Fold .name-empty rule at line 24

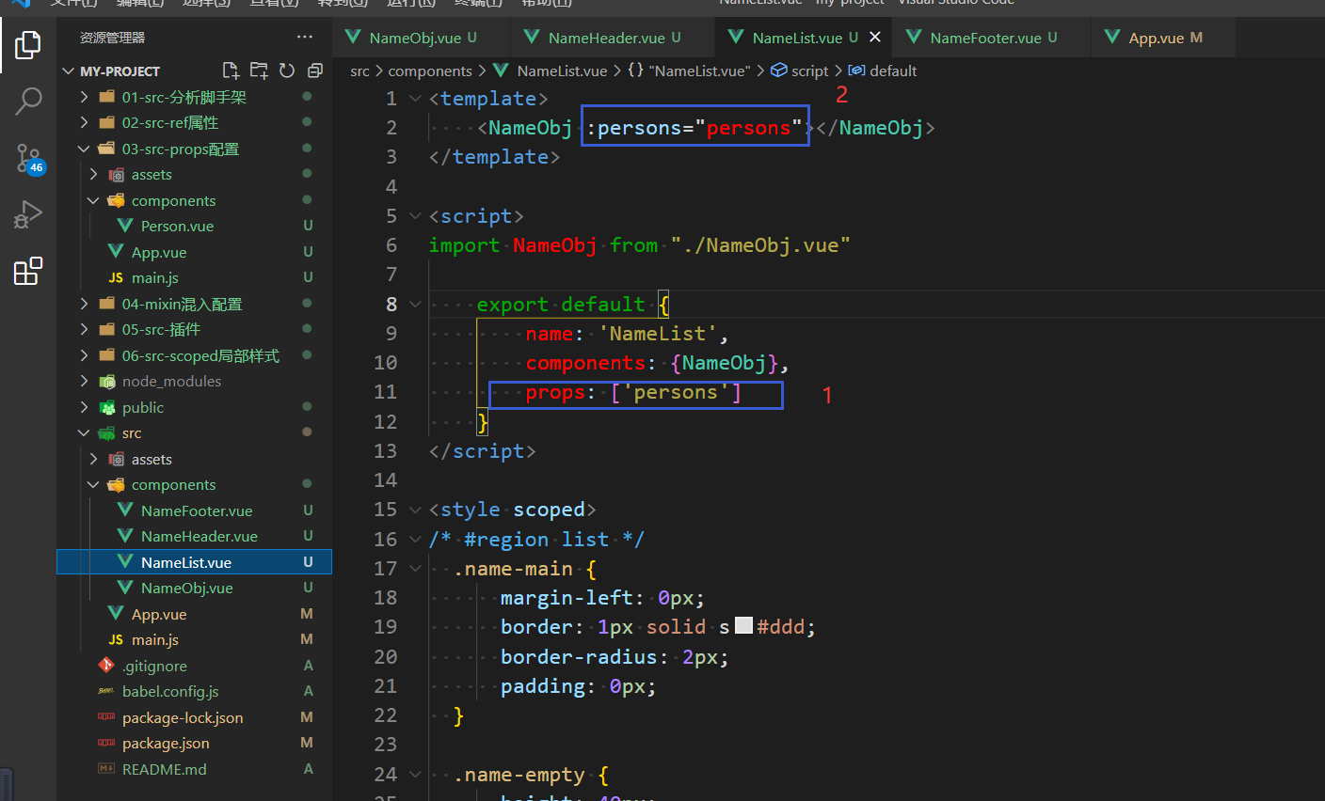pos(415,775)
